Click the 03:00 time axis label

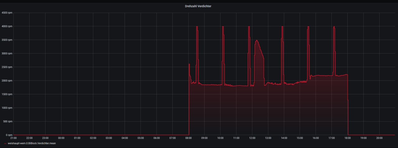click(109, 138)
